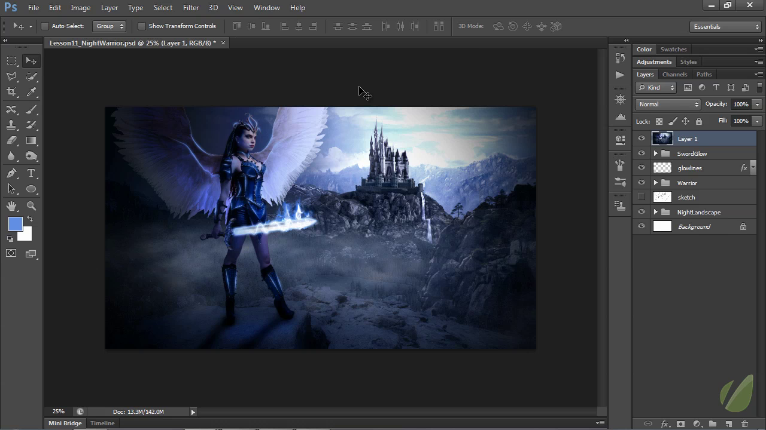
Task: Select the Path Selection tool
Action: click(11, 189)
